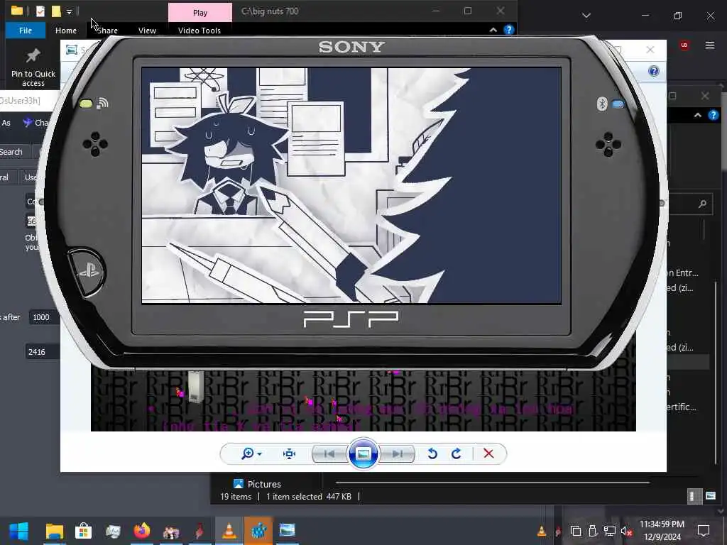
Task: Click the Properties checkmark quick access icon
Action: point(40,11)
